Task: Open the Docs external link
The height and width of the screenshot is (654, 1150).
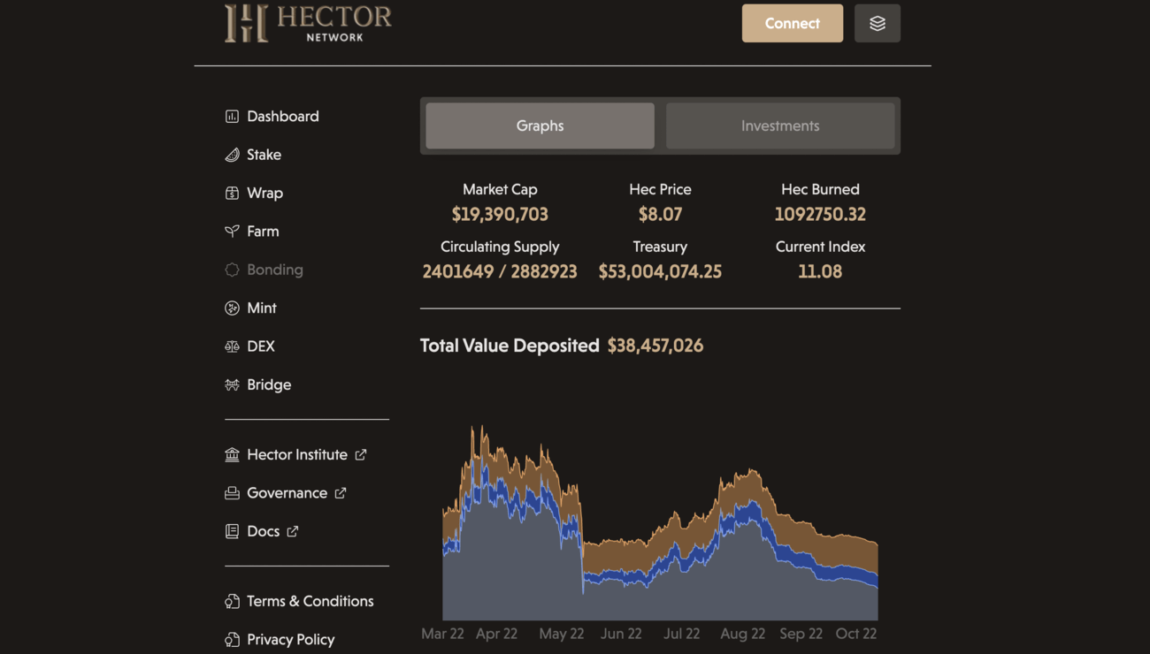Action: pyautogui.click(x=262, y=531)
